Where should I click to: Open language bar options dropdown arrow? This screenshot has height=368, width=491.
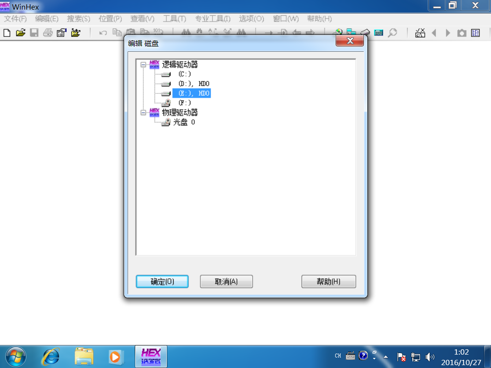tap(374, 358)
